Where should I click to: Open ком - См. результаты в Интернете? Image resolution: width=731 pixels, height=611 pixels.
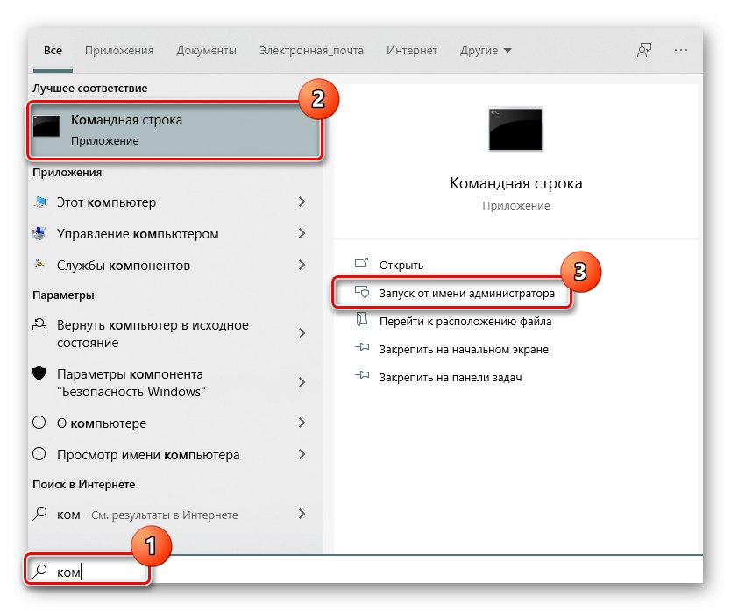pyautogui.click(x=147, y=515)
